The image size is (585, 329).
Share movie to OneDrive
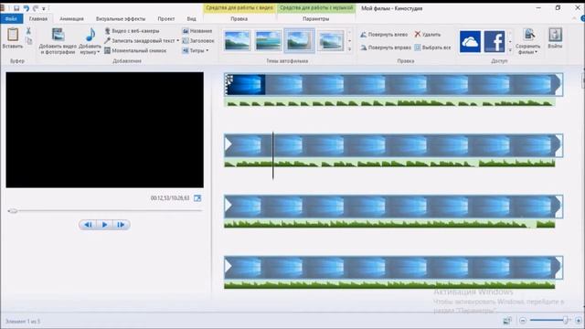470,41
